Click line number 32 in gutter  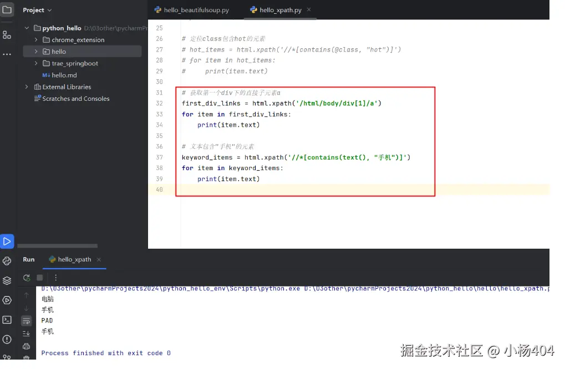click(x=159, y=103)
